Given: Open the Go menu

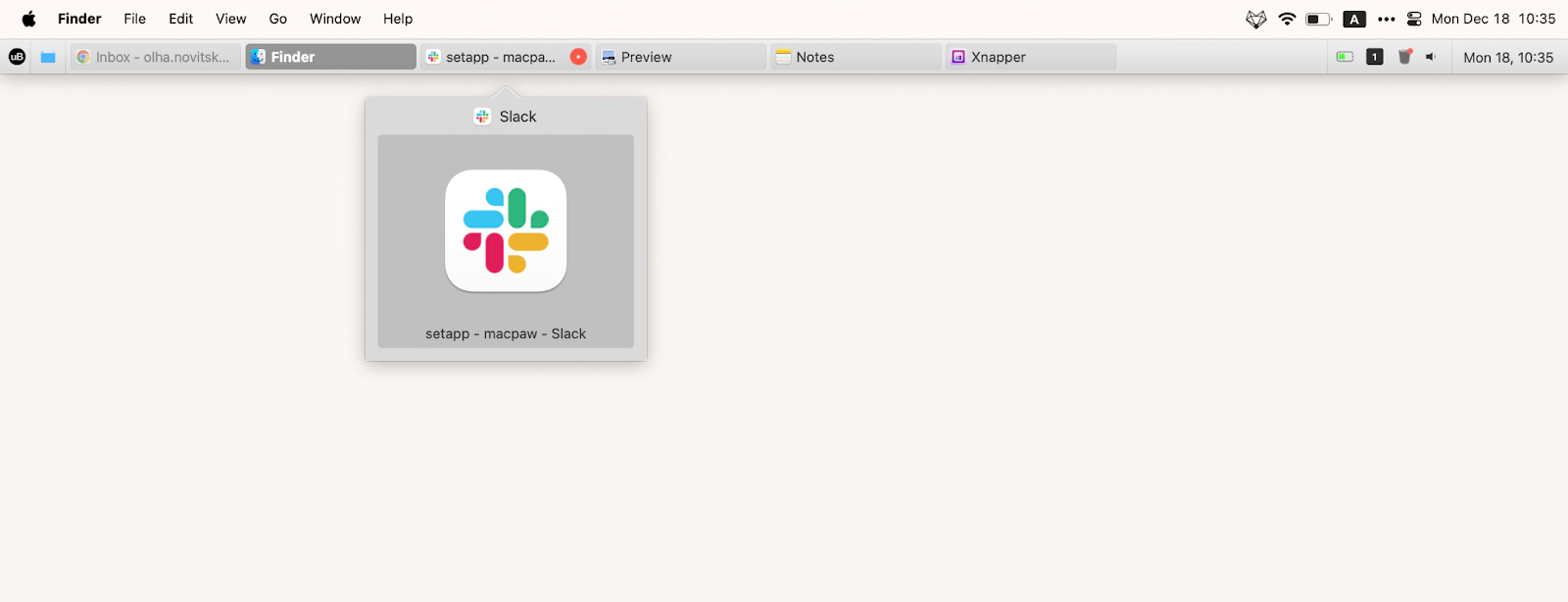Looking at the screenshot, I should [278, 19].
